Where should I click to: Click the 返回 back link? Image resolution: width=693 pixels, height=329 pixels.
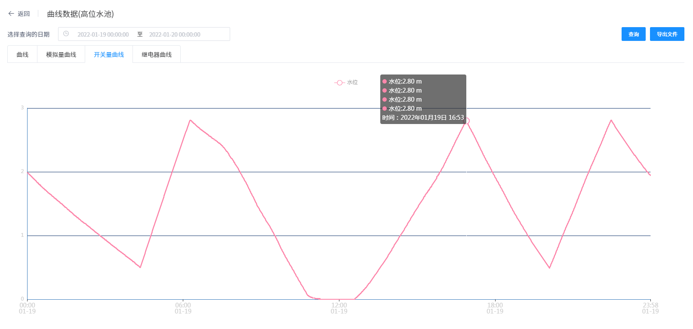click(x=24, y=14)
